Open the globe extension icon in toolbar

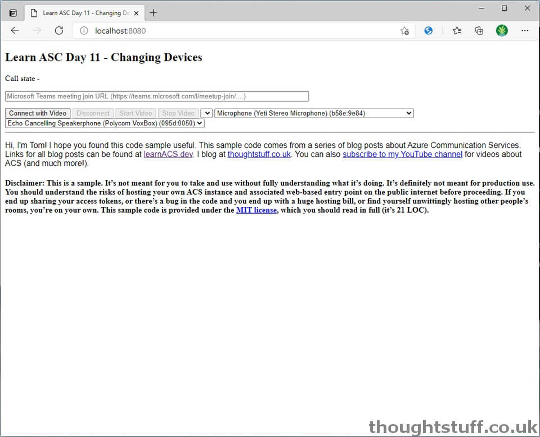[x=429, y=30]
